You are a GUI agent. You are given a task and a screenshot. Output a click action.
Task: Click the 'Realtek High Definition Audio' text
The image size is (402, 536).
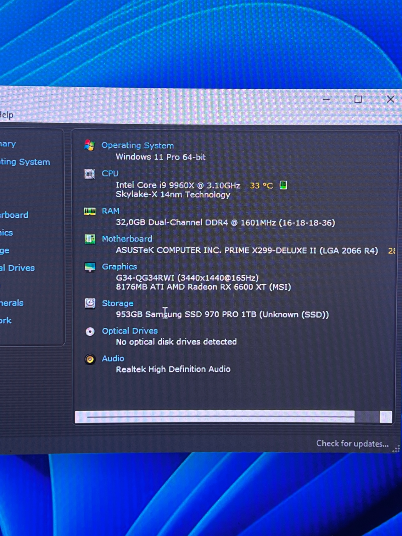[173, 369]
